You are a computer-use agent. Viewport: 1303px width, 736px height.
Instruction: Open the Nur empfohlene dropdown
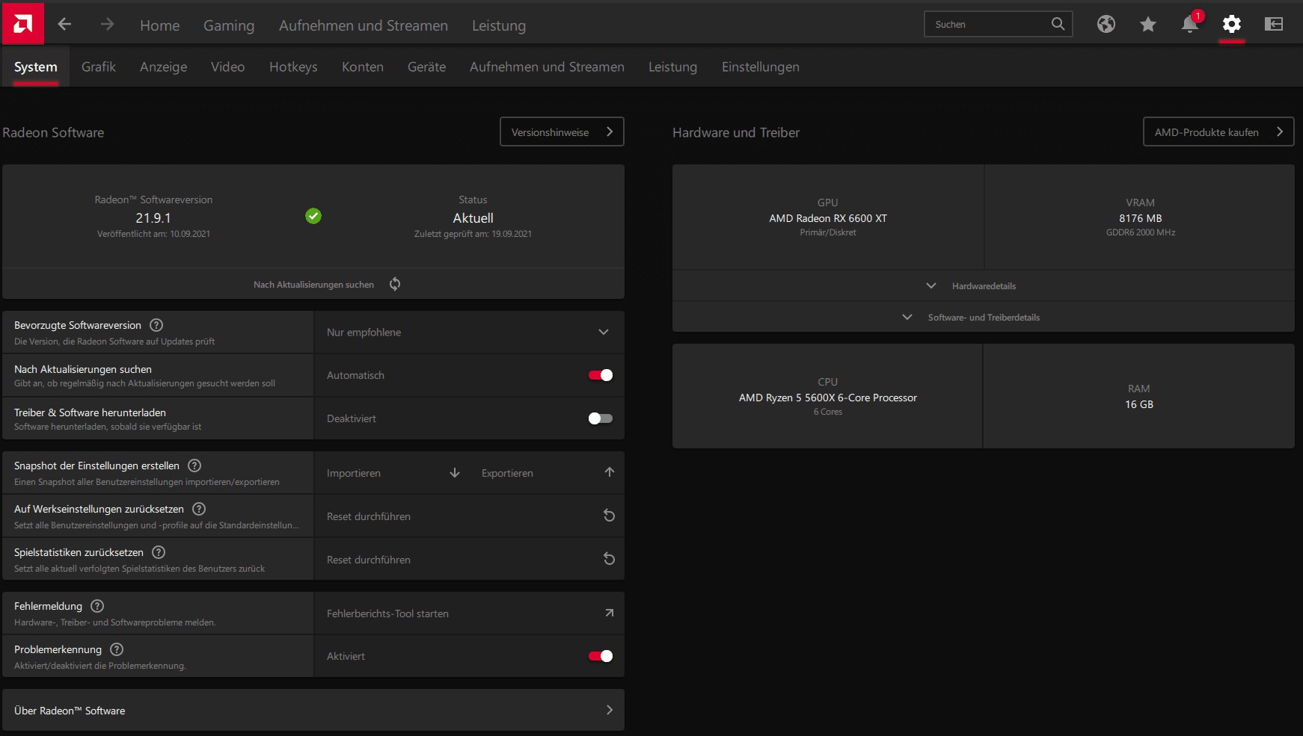pos(469,333)
